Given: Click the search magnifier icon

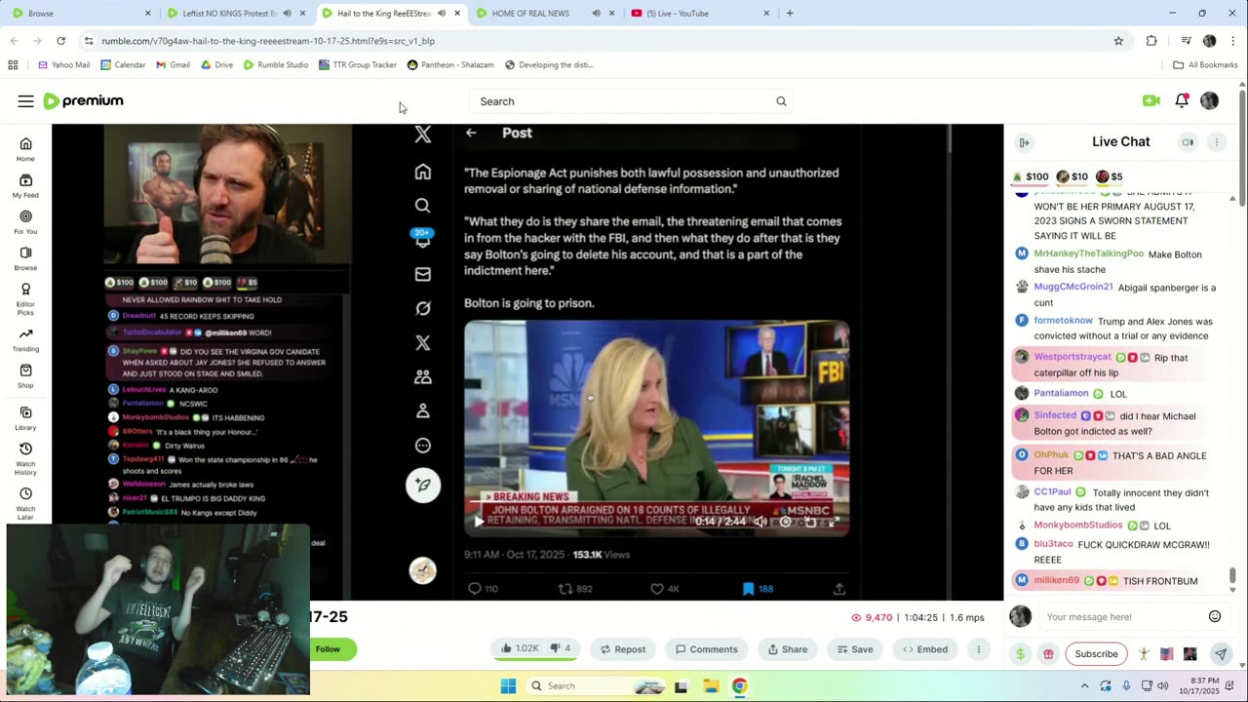Looking at the screenshot, I should [781, 101].
